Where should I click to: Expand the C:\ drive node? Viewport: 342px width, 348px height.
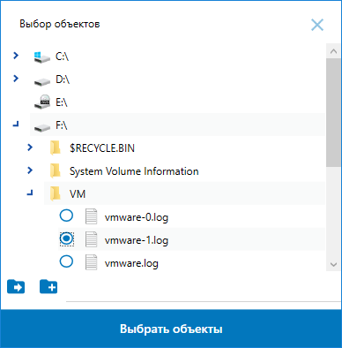[16, 55]
